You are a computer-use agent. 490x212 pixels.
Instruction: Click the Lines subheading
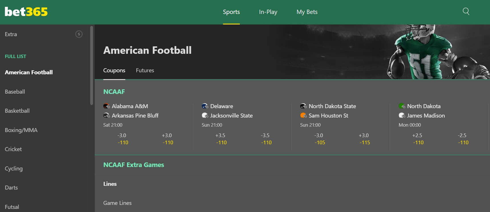pyautogui.click(x=110, y=184)
